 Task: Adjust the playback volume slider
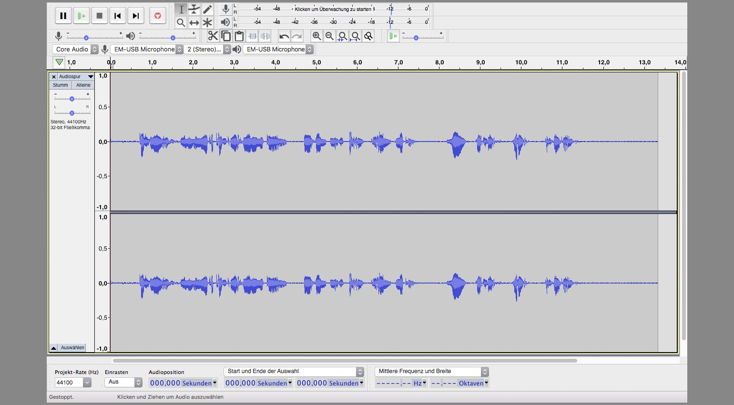pyautogui.click(x=167, y=37)
